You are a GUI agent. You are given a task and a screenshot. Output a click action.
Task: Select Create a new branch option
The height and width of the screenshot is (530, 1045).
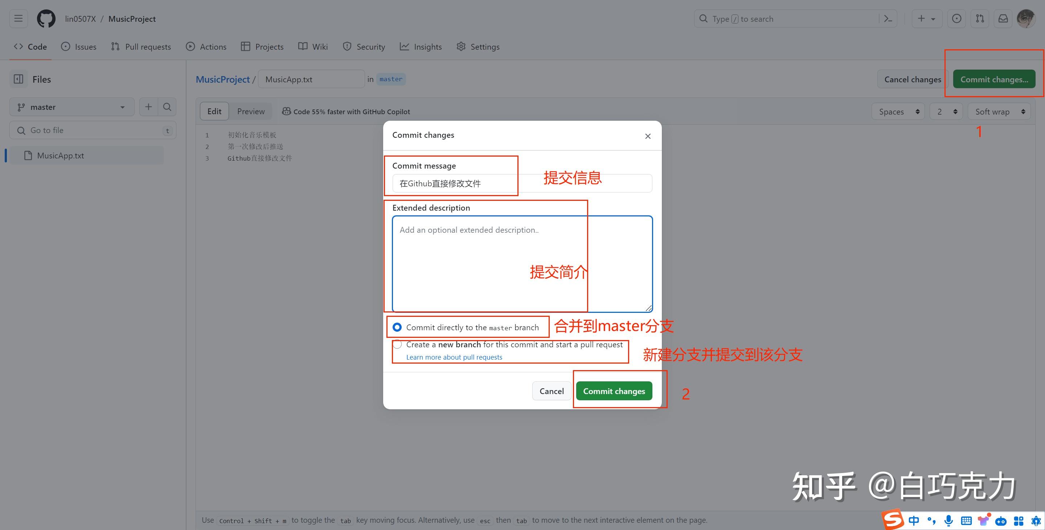click(x=397, y=344)
